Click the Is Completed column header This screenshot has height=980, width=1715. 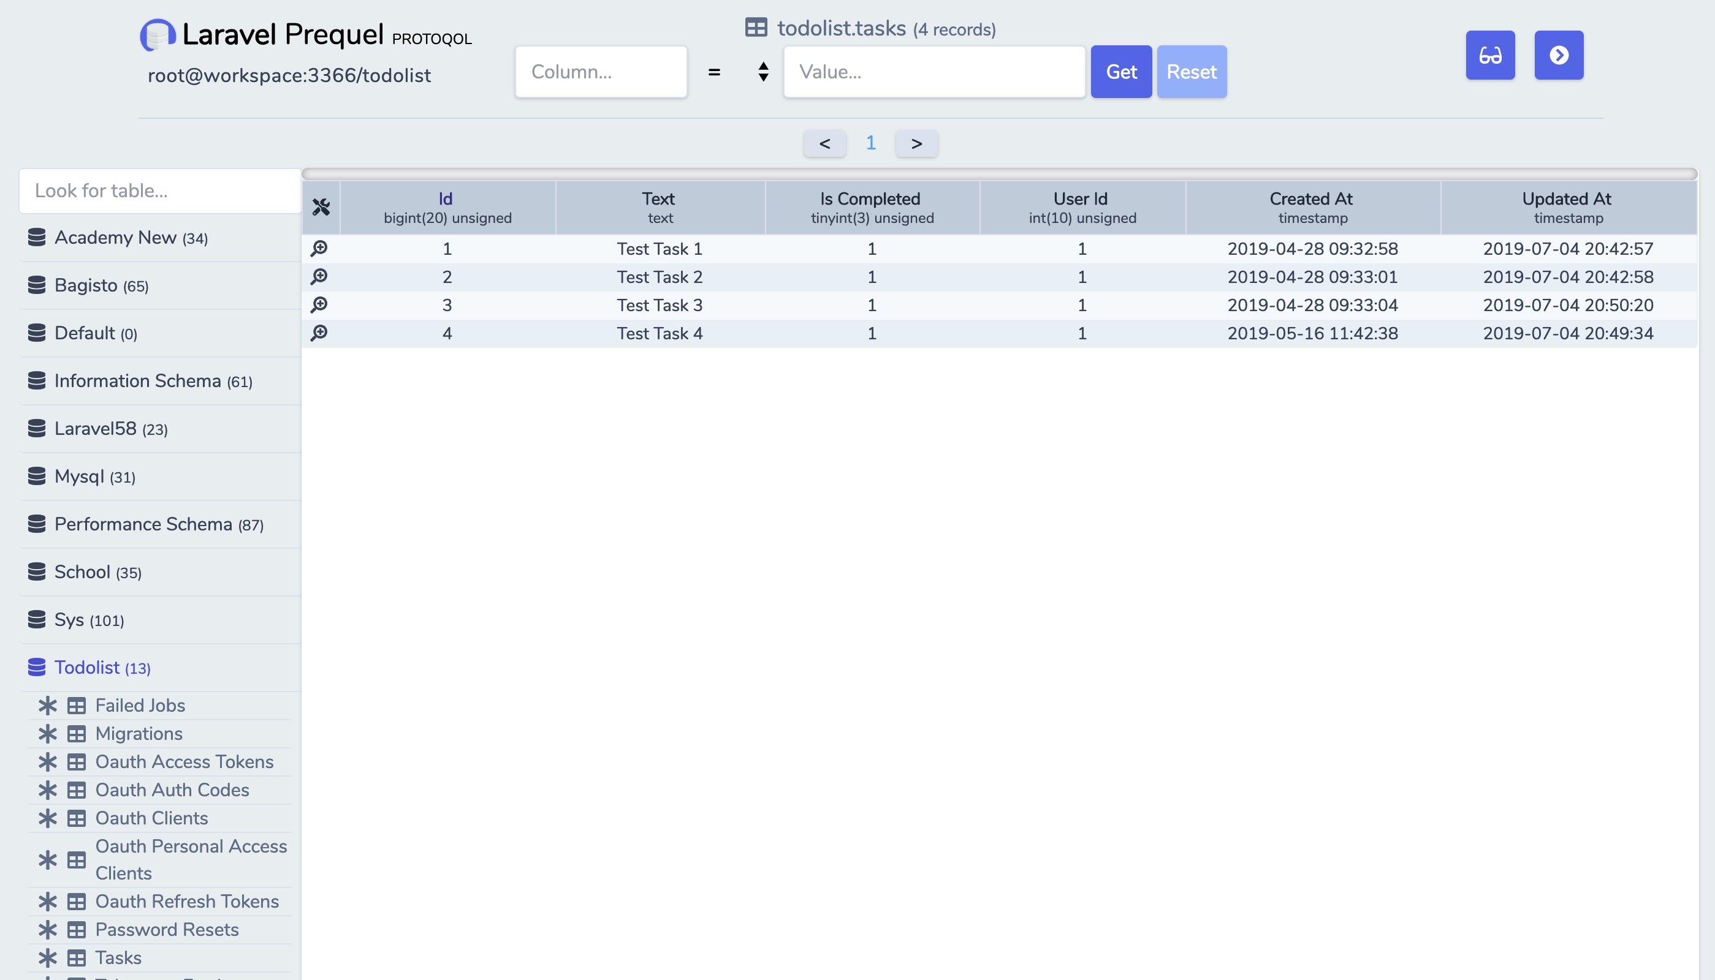872,207
